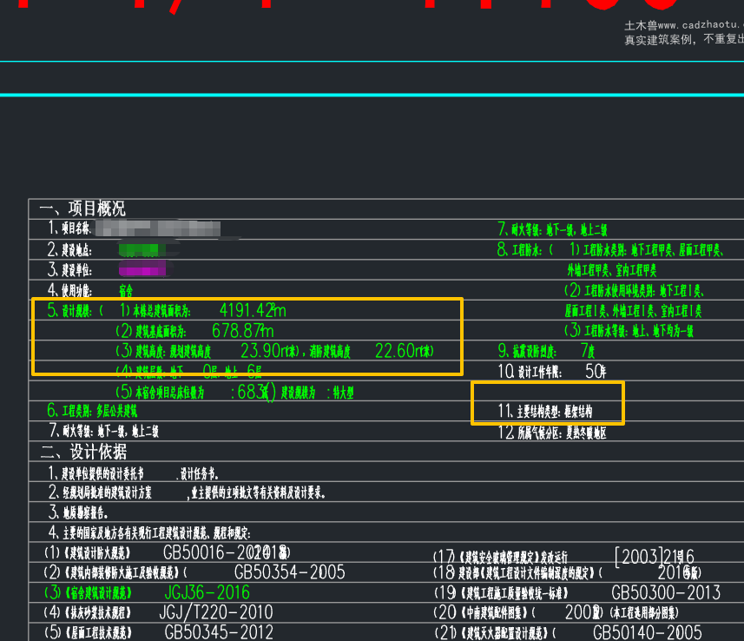Select the planned building height 23.90
744x641 pixels.
pos(260,351)
